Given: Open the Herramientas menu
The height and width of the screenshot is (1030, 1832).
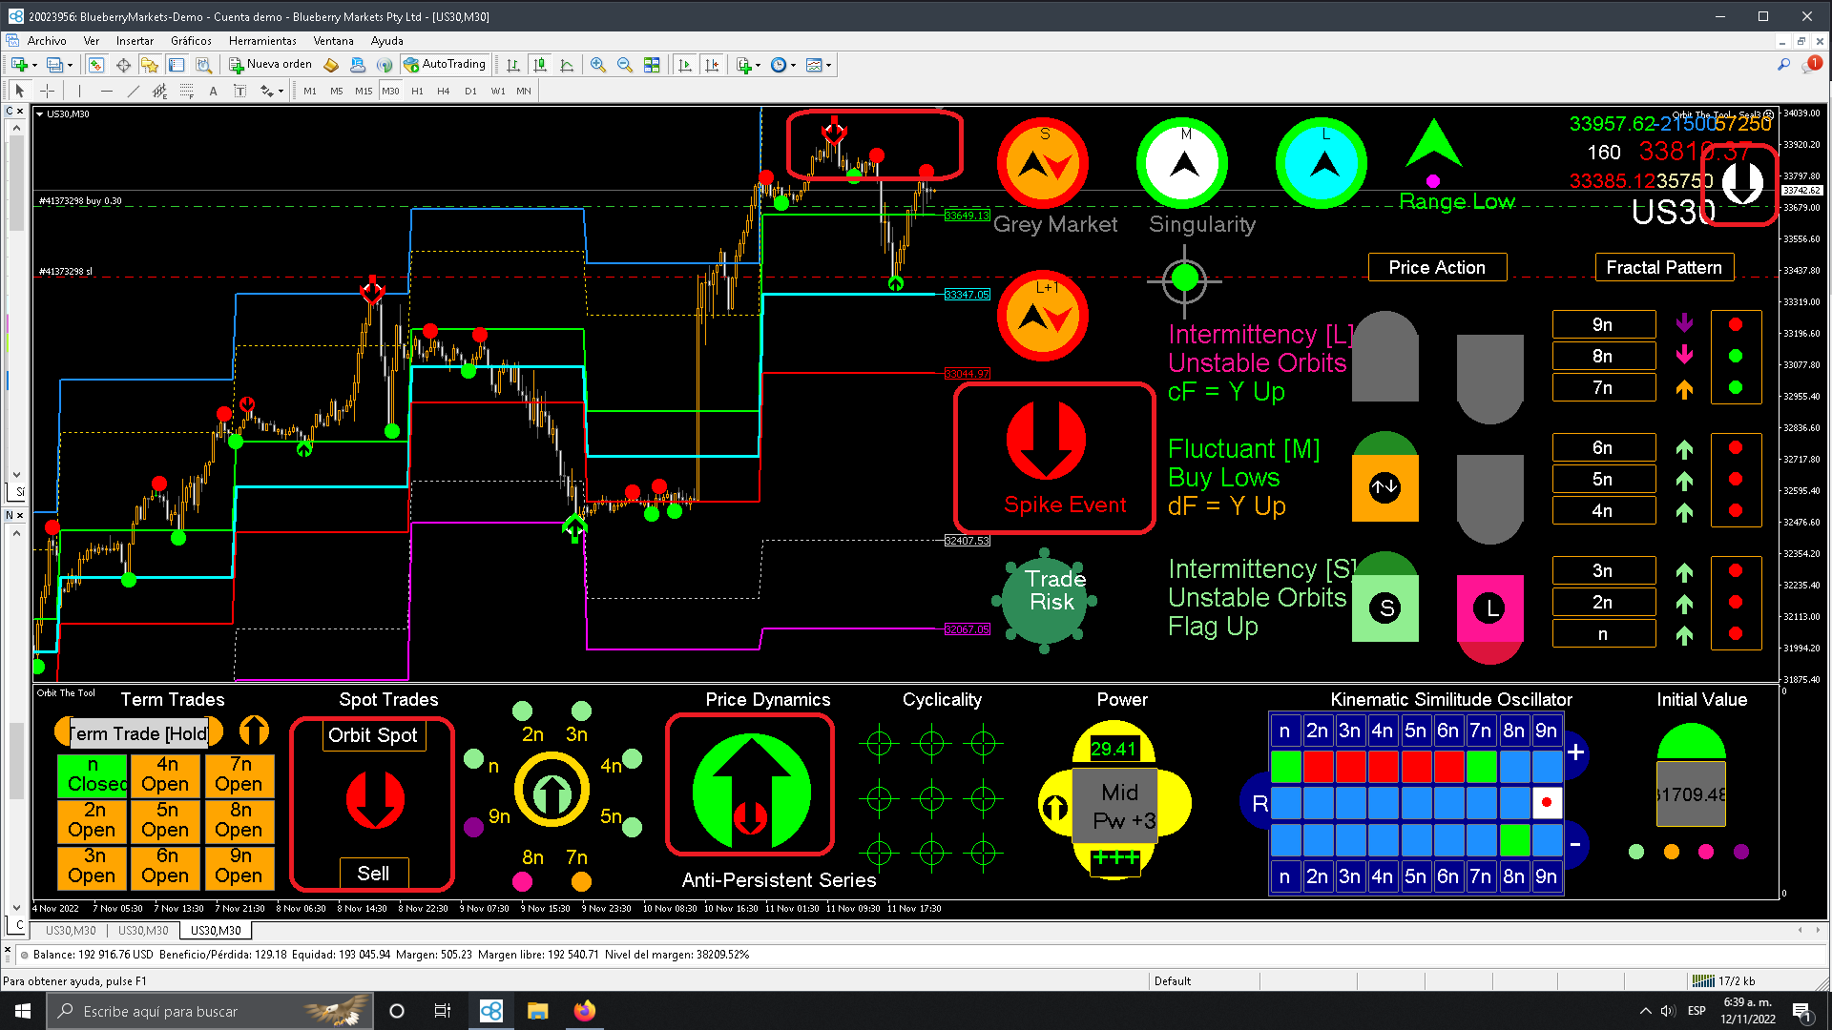Looking at the screenshot, I should click(x=262, y=41).
